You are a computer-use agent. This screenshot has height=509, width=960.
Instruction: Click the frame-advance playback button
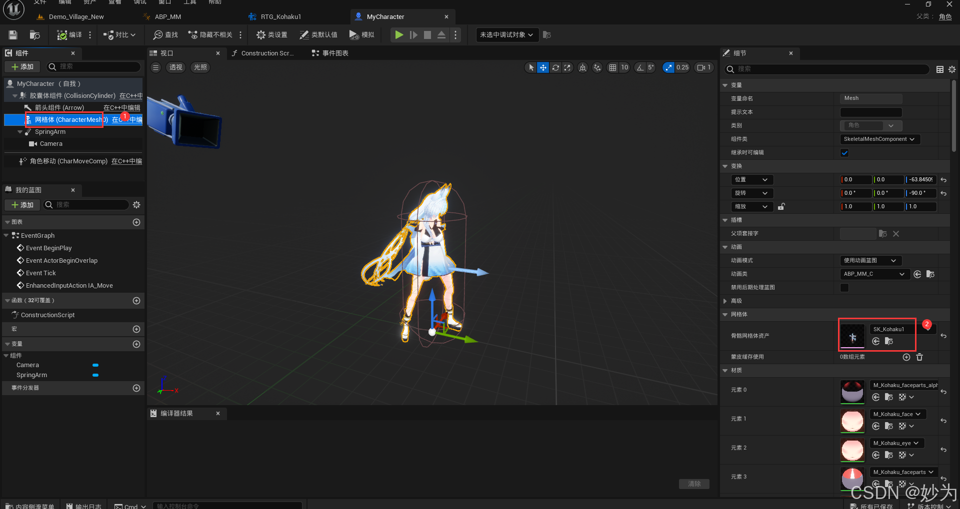(413, 35)
